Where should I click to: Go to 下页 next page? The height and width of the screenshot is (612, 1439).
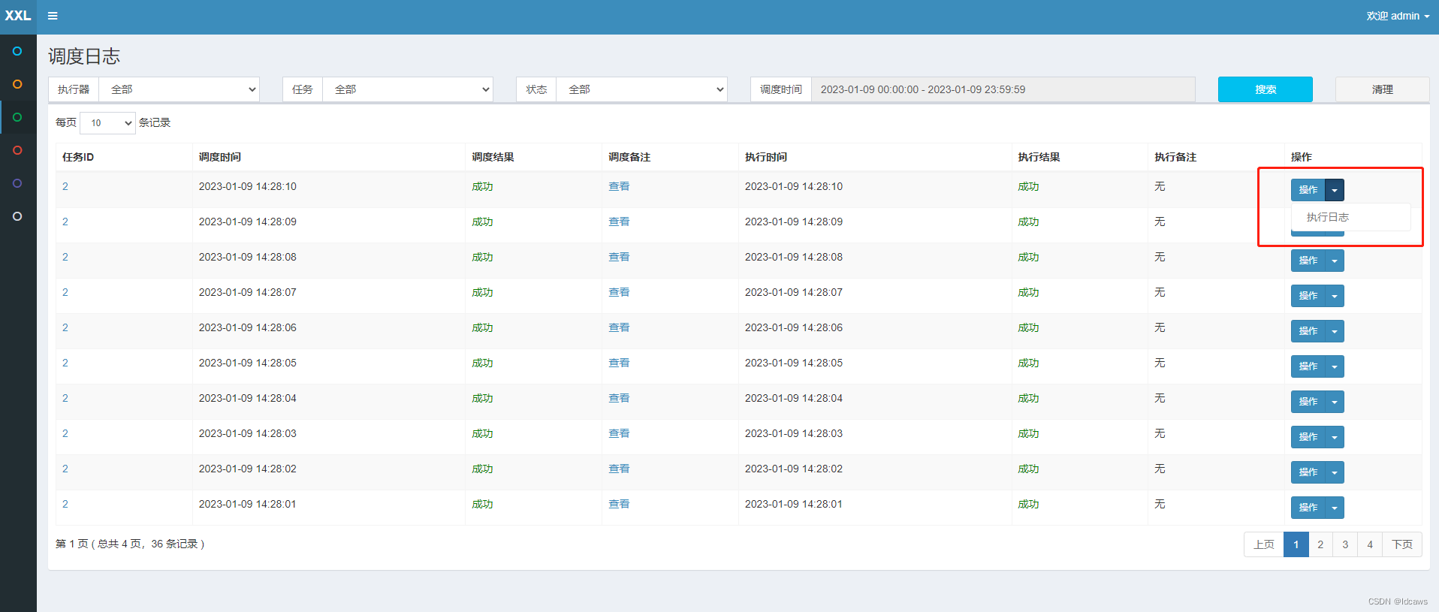pyautogui.click(x=1402, y=544)
